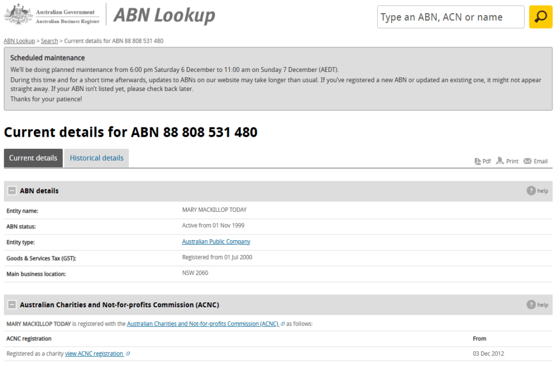Click the ABN search input field
559x365 pixels.
click(x=450, y=17)
